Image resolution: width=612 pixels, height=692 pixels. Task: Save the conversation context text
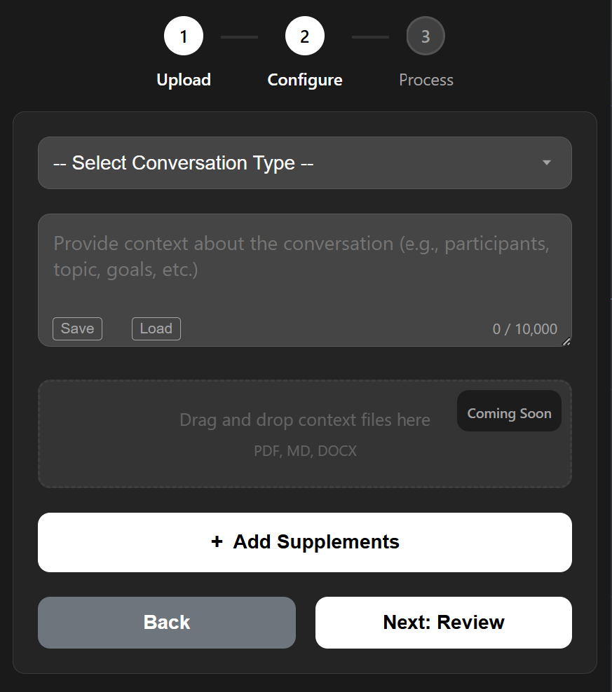click(77, 328)
